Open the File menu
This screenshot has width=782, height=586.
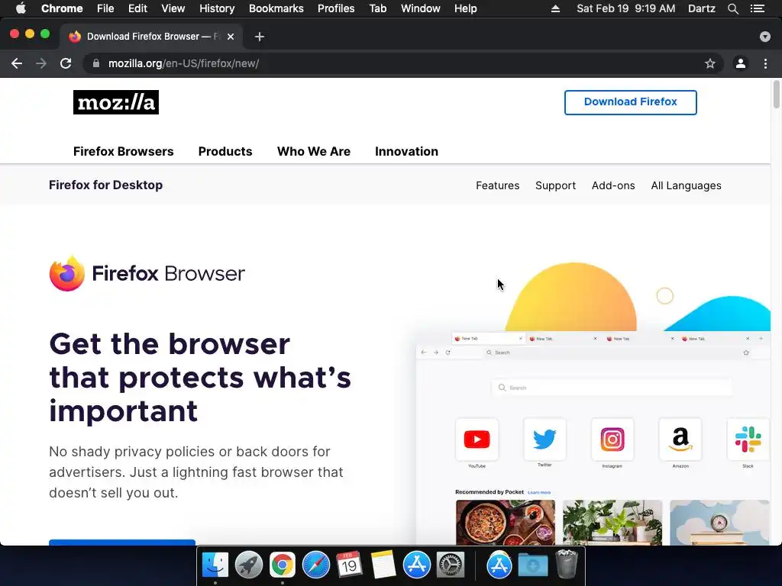(x=105, y=8)
